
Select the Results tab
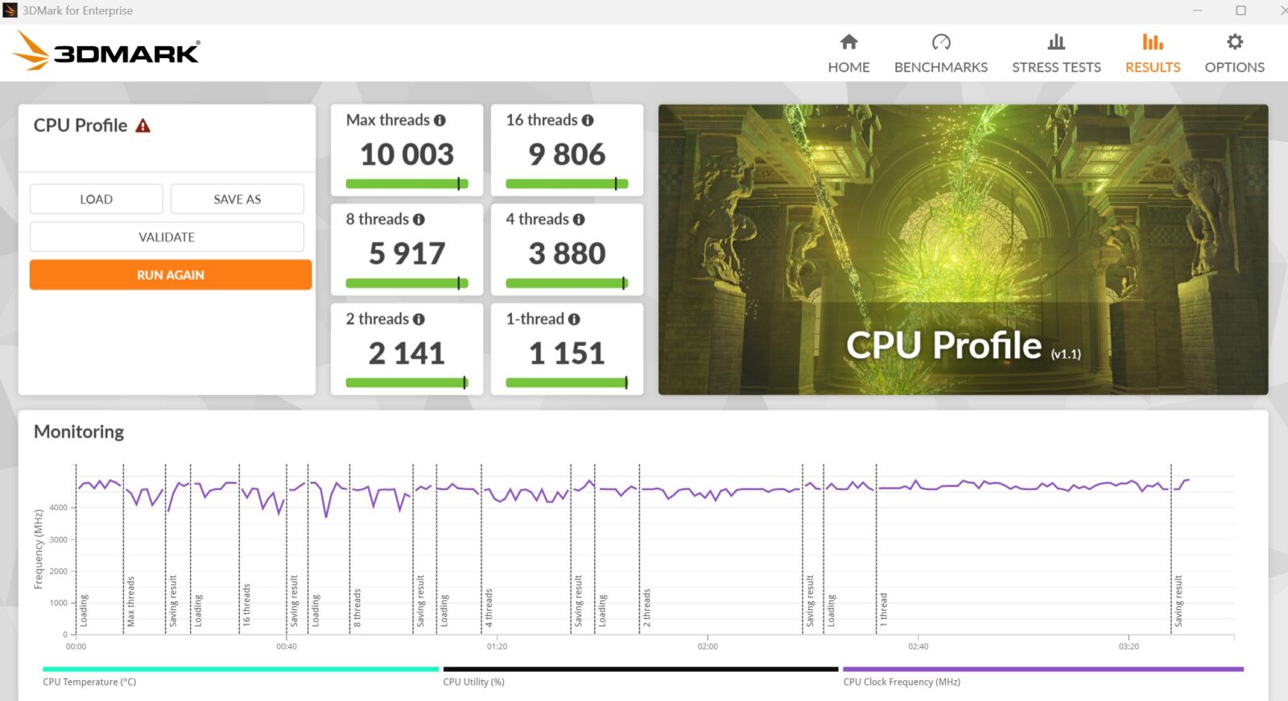(1152, 53)
